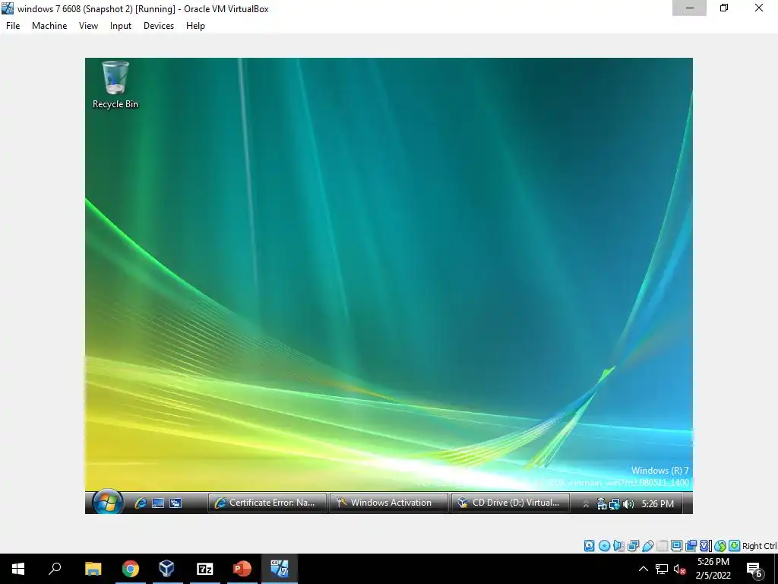The width and height of the screenshot is (778, 584).
Task: Open host notification center icon
Action: coord(754,569)
